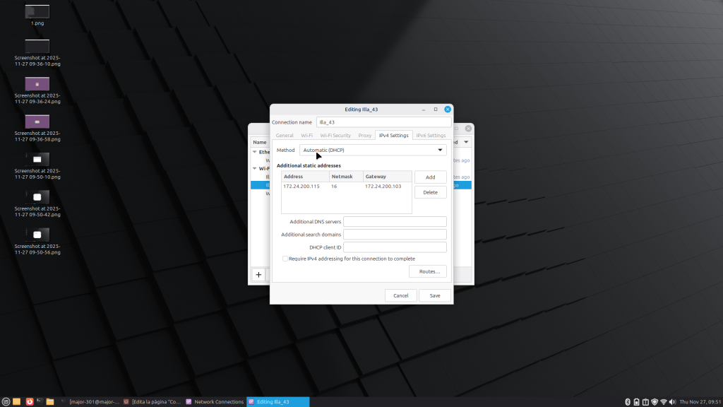Viewport: 723px width, 407px height.
Task: Enable Require IPv4 addressing checkbox
Action: pos(285,259)
